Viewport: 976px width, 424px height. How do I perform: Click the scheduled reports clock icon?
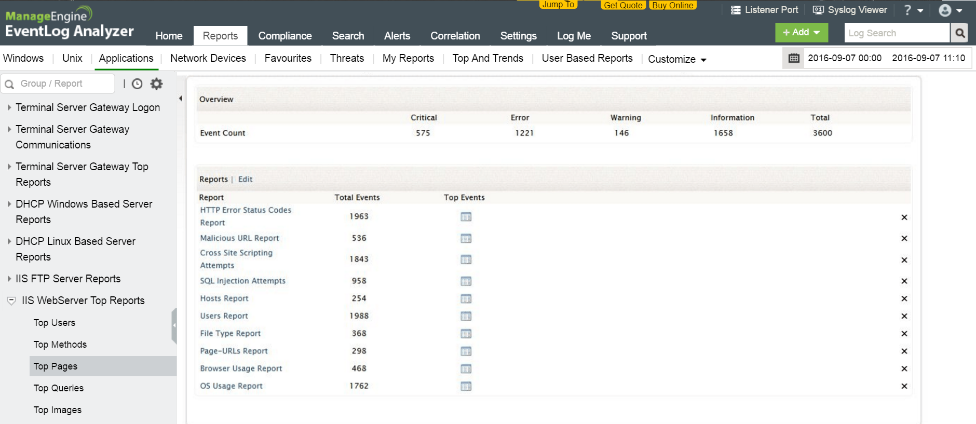coord(137,84)
